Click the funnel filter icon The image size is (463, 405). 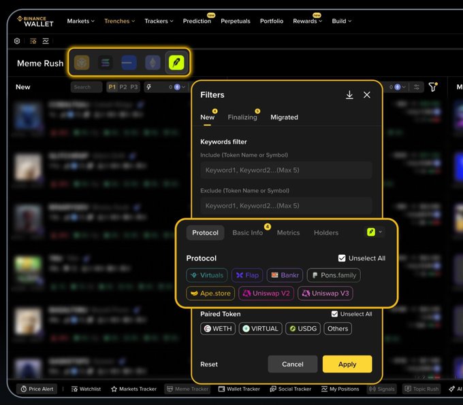click(x=433, y=87)
